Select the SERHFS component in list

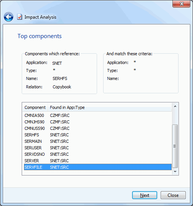pyautogui.click(x=98, y=135)
